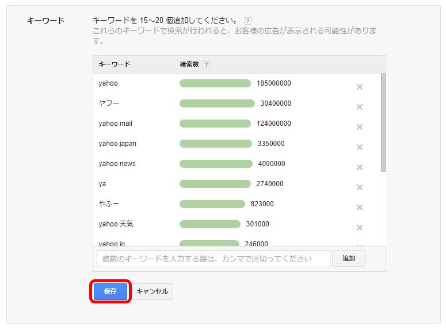Viewport: 446px width, 331px height.
Task: Delete the yahoo japan keyword
Action: point(360,147)
